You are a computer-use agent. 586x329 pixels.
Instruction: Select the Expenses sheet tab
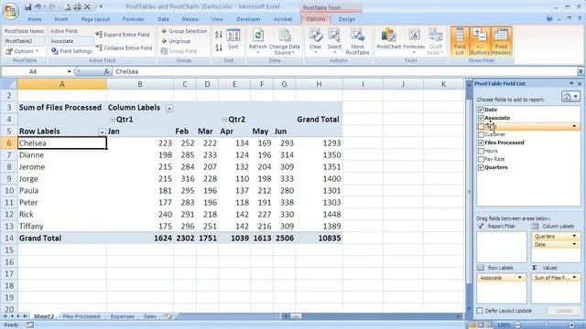click(122, 316)
